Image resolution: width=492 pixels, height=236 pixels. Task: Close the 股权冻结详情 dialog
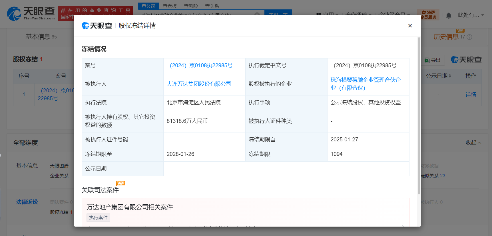click(410, 26)
